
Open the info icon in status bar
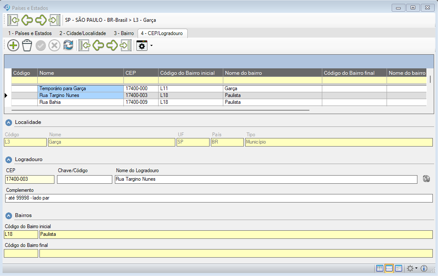424,268
